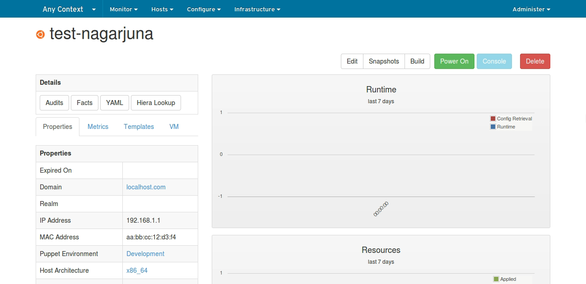Select the Properties tab

(57, 127)
